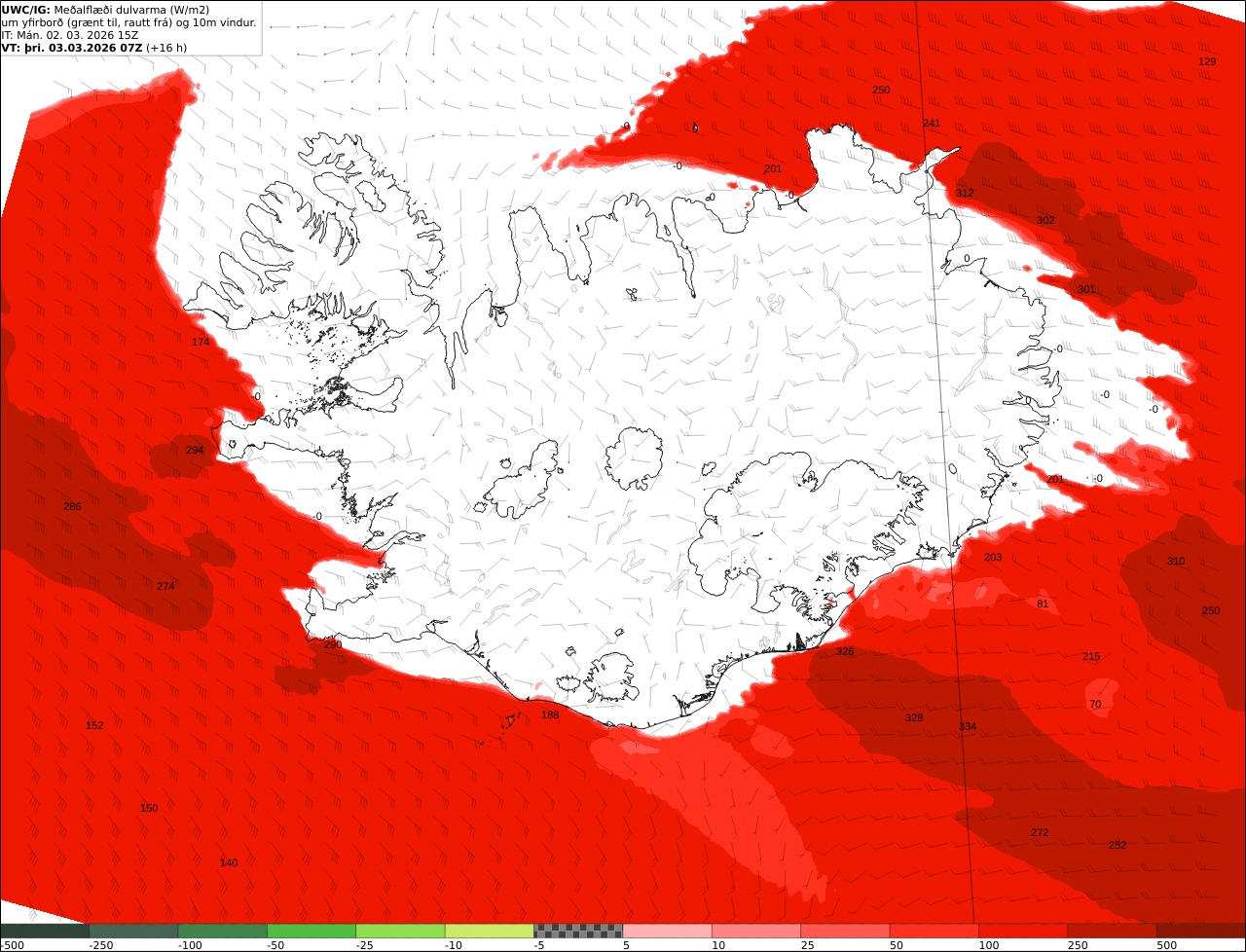Image resolution: width=1246 pixels, height=952 pixels.
Task: Click the map value 328
Action: coord(914,717)
